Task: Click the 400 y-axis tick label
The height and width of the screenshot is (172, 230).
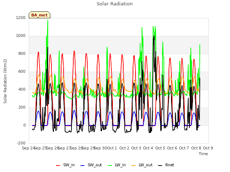Action: point(22,89)
